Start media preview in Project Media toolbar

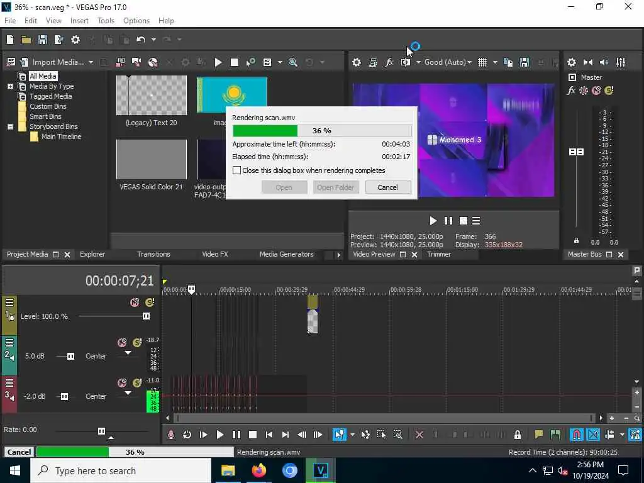(x=218, y=62)
